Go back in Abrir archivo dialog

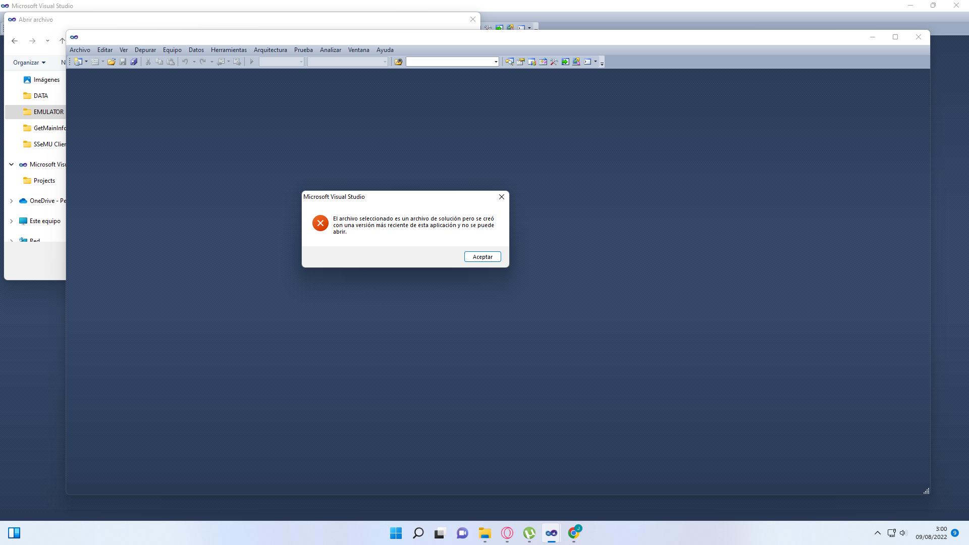[15, 41]
